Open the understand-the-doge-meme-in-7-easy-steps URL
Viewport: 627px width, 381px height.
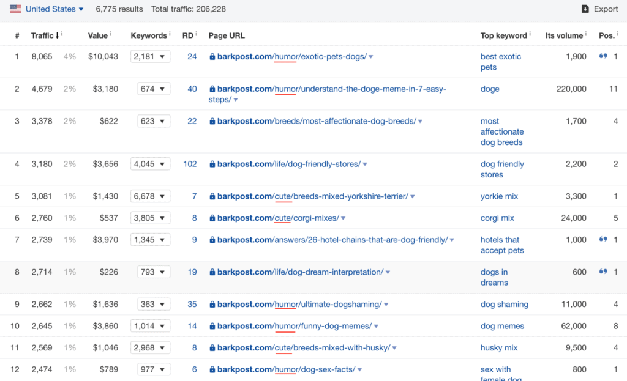pyautogui.click(x=328, y=94)
